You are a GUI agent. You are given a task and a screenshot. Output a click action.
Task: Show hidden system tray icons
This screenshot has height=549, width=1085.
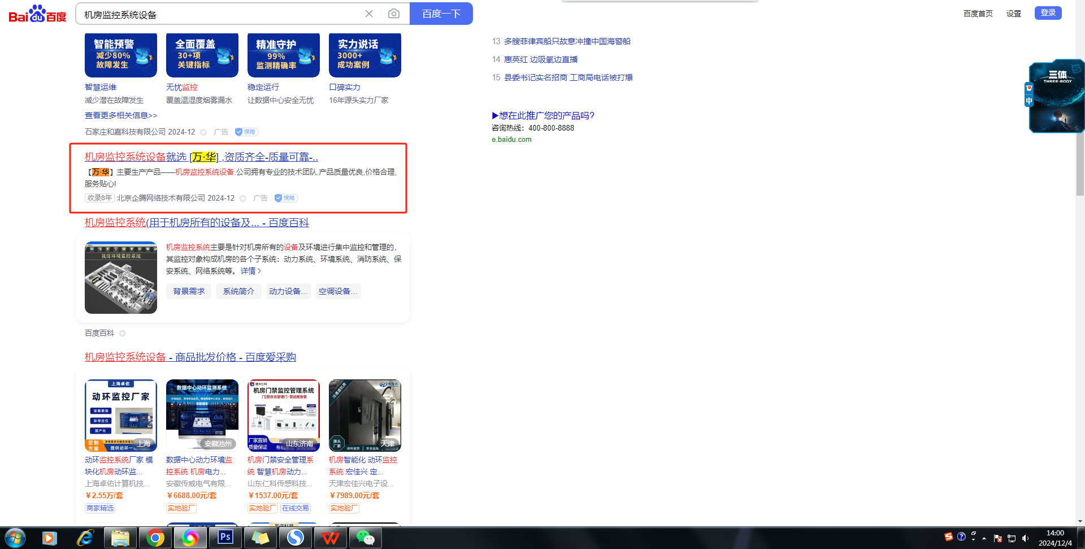point(984,538)
